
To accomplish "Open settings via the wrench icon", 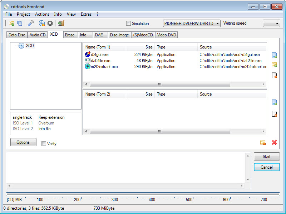I will 31,24.
